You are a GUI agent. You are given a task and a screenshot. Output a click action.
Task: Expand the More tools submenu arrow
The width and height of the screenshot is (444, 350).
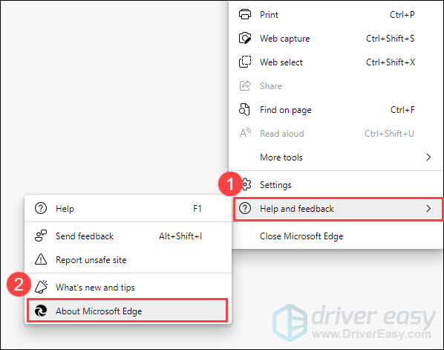(x=428, y=157)
